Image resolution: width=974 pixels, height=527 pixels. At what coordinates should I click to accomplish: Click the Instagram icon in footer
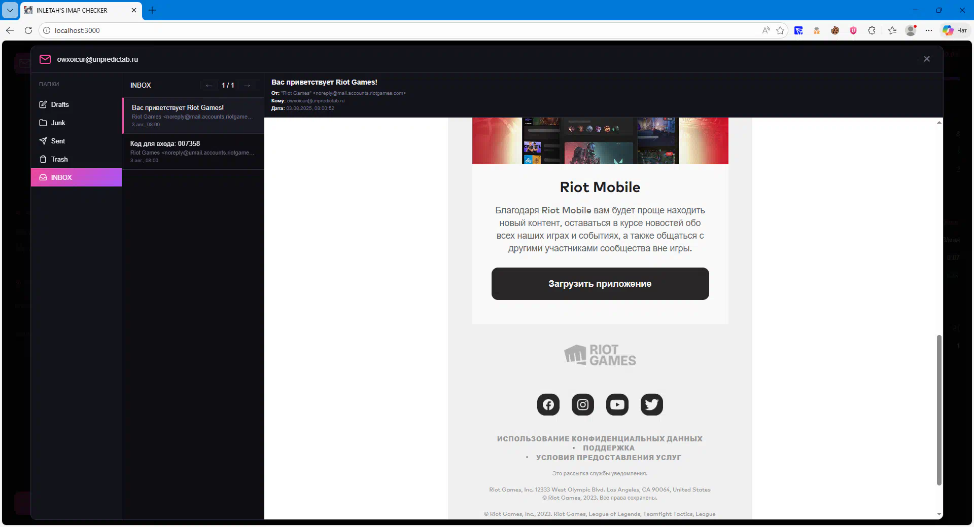582,404
